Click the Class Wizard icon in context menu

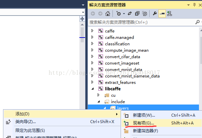pyautogui.click(x=8, y=122)
